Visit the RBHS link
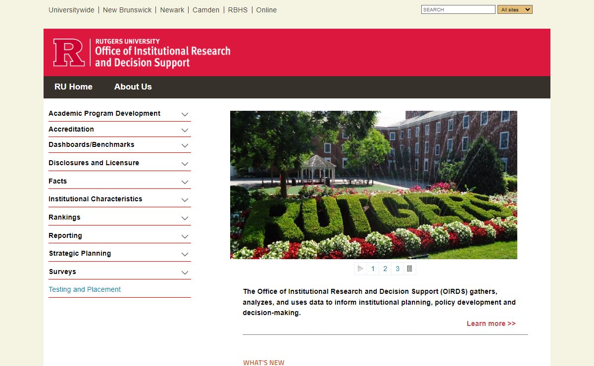Screen dimensions: 594x366 tap(238, 10)
